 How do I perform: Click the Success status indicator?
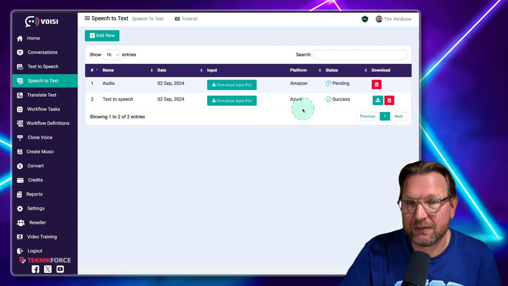(x=338, y=99)
